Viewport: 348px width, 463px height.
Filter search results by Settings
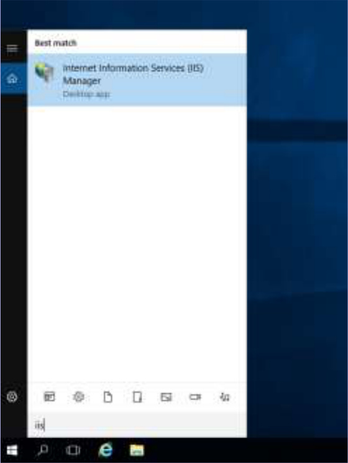[x=78, y=396]
